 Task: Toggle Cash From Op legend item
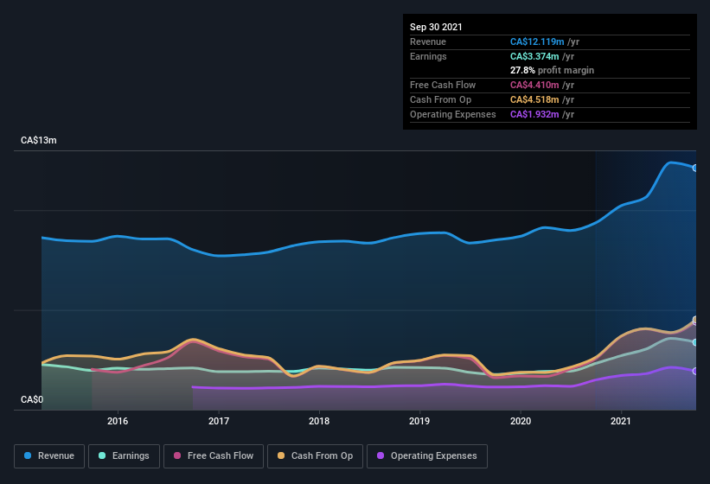(315, 456)
